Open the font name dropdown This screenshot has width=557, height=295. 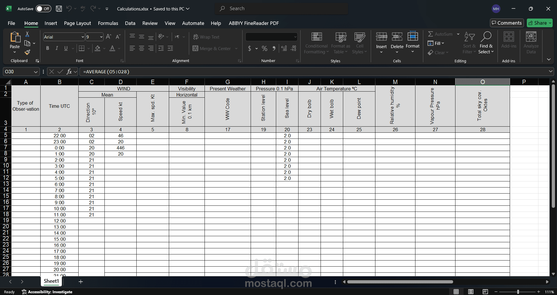[x=82, y=37]
